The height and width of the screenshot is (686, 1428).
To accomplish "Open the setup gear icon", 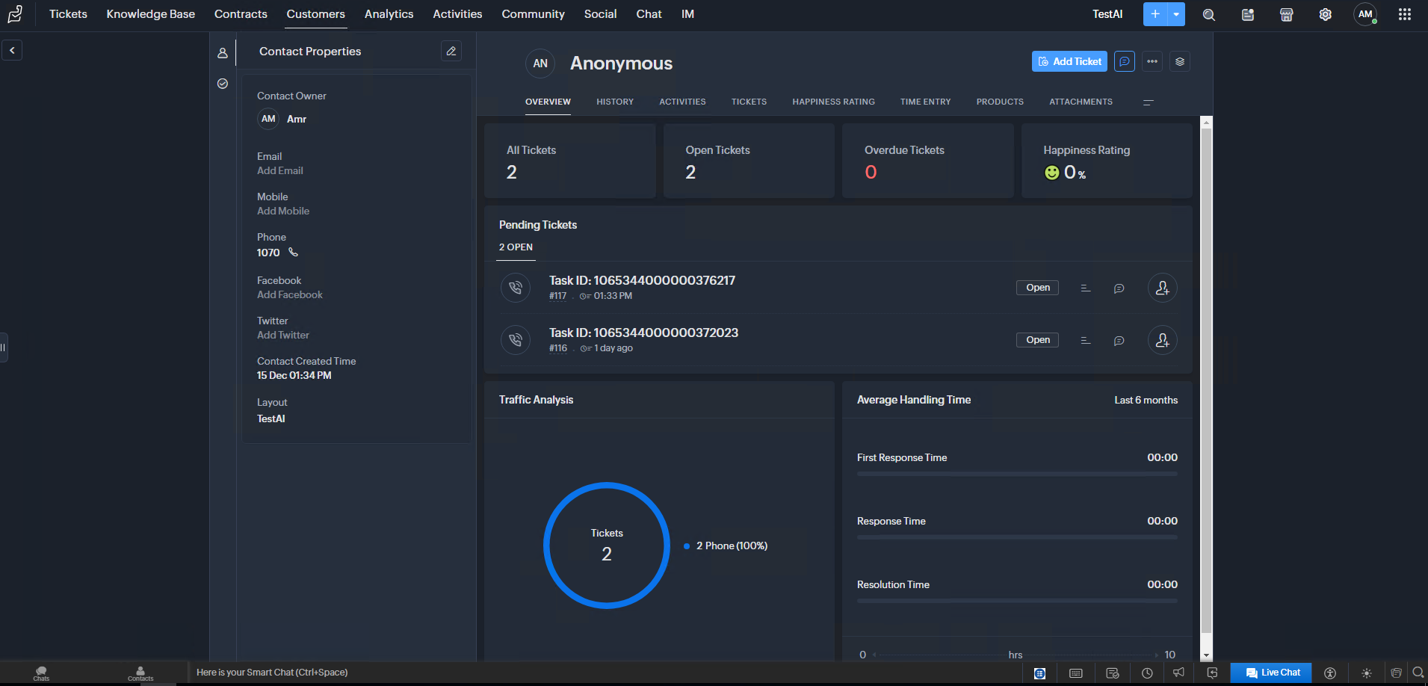I will (x=1325, y=14).
